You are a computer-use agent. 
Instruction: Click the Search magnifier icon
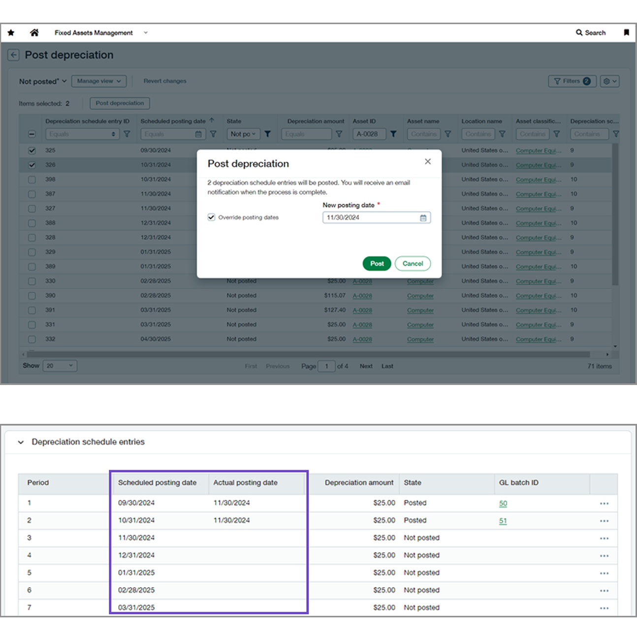[579, 33]
